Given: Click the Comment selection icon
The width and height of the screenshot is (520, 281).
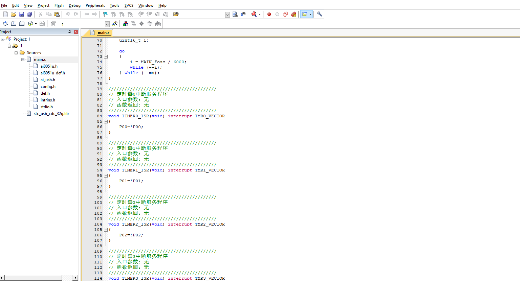Looking at the screenshot, I should (x=157, y=14).
